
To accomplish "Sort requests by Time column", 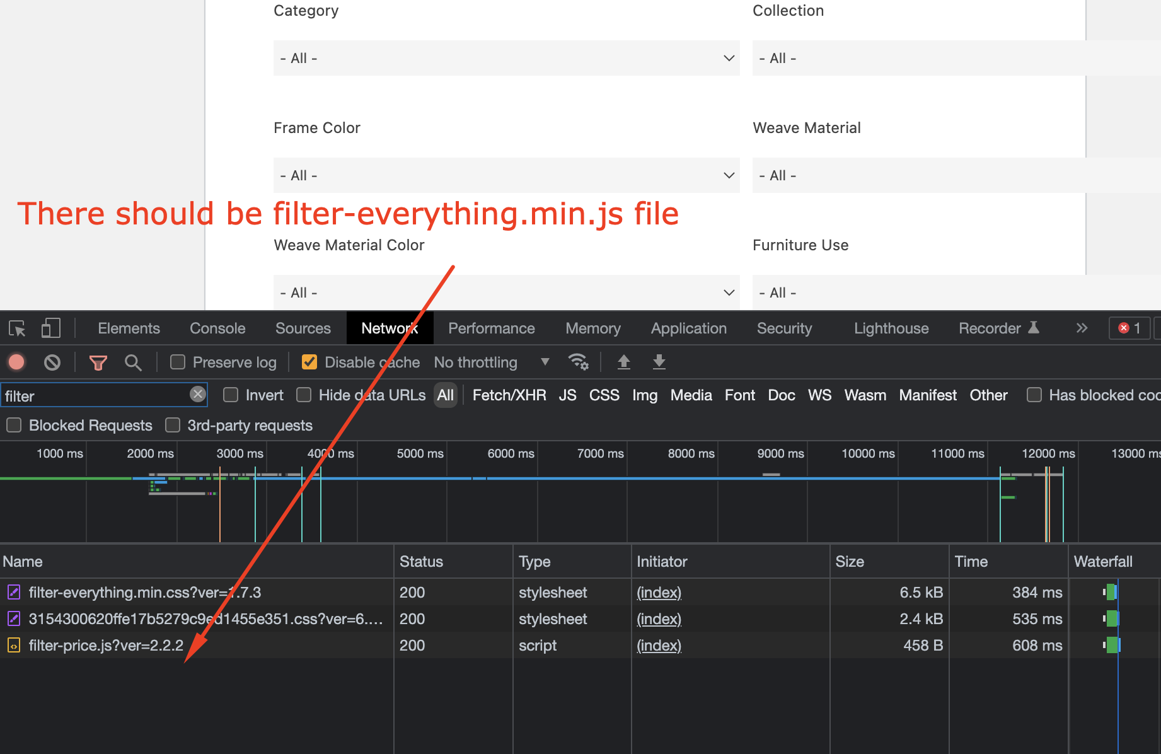I will (x=1008, y=561).
